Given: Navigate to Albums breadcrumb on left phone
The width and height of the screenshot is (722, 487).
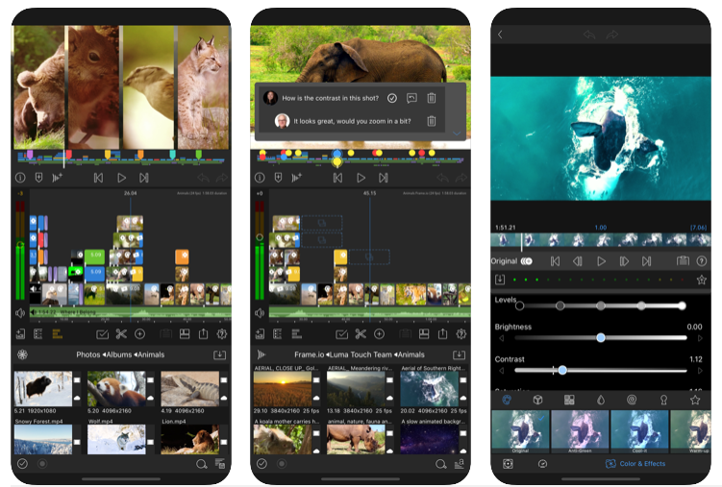Looking at the screenshot, I should pos(119,354).
